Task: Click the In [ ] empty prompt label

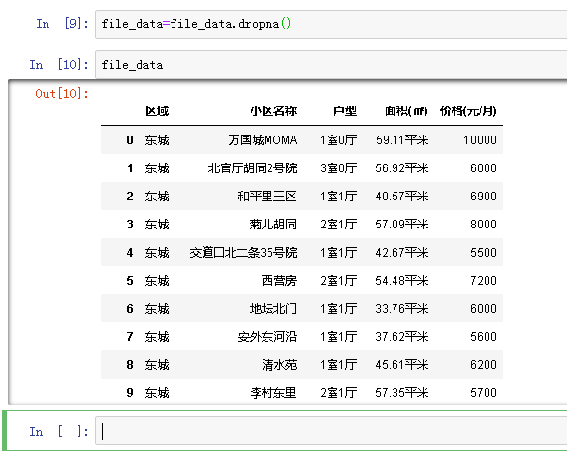Action: point(59,431)
